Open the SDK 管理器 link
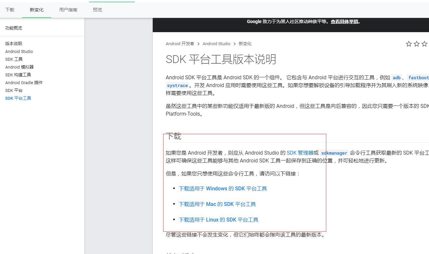429x254 pixels. (x=300, y=153)
